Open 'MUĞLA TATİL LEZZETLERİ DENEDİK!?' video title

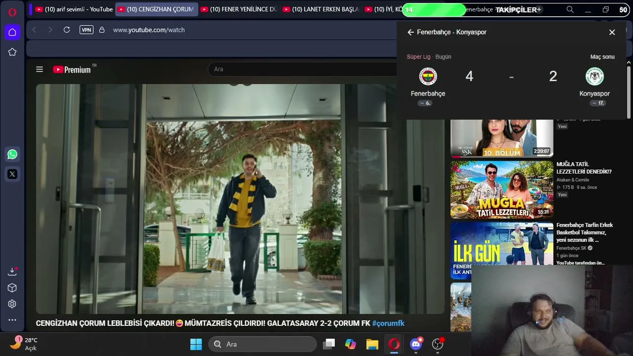click(x=584, y=168)
